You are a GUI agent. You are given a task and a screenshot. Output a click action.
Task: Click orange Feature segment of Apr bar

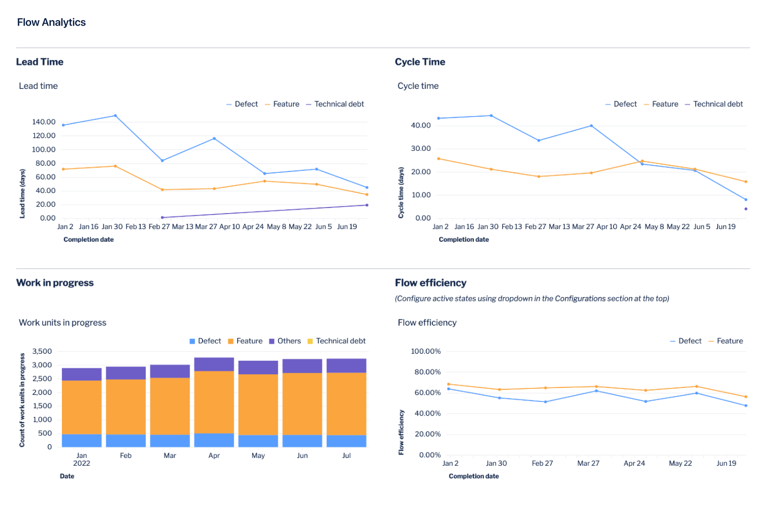coord(214,402)
